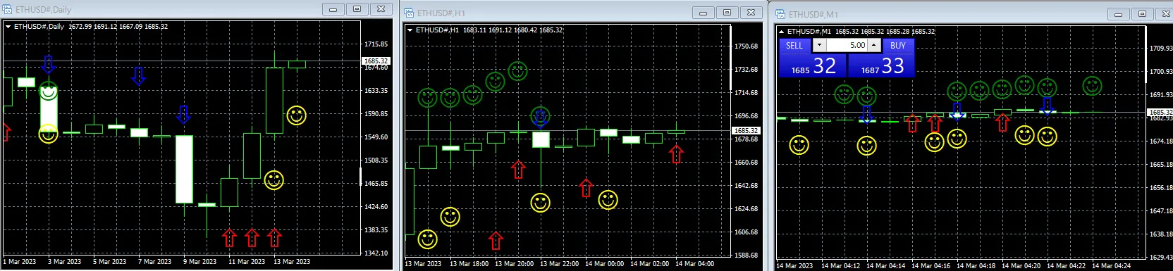Screen dimensions: 1173x271
Task: Click the ETHUSD#,H1 window title icon
Action: point(410,13)
